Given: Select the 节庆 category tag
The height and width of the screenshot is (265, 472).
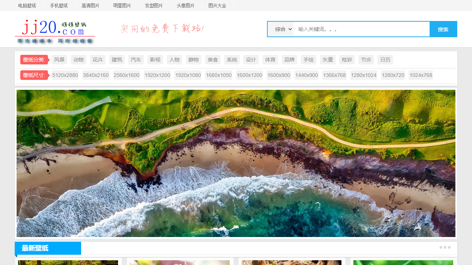Looking at the screenshot, I should tap(366, 60).
